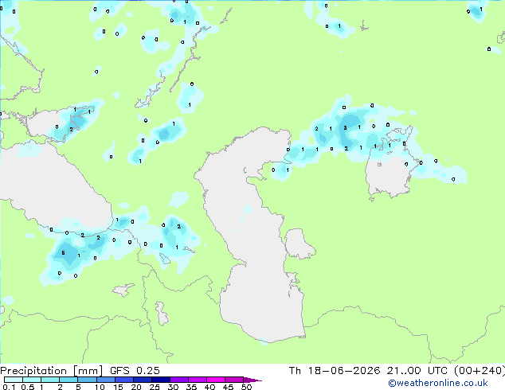Click the 1–2 mm legend color swatch
This screenshot has height=390, width=505.
click(50, 380)
